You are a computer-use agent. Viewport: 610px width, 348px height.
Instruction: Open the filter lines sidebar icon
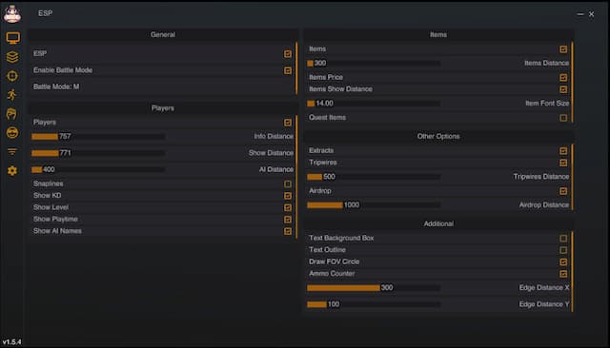pos(12,152)
